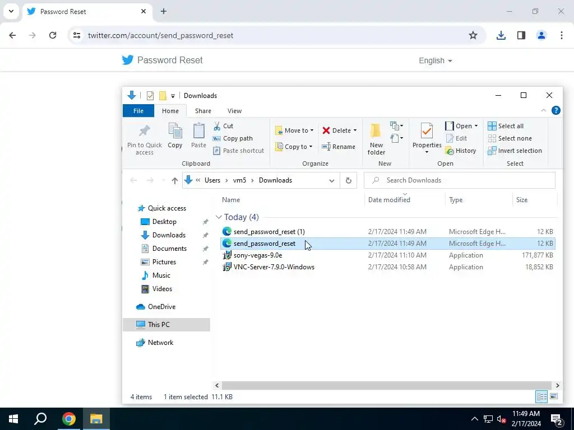Open OneDrive in navigation pane
Viewport: 574px width, 430px height.
pos(161,307)
